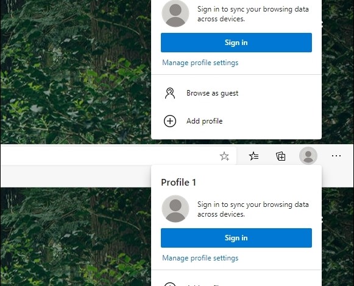This screenshot has width=354, height=286.
Task: Open the Favorites list icon in toolbar
Action: [253, 156]
